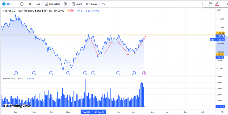The height and width of the screenshot is (115, 228).
Task: Click the floating toolbar templates icon
Action: pyautogui.click(x=210, y=4)
